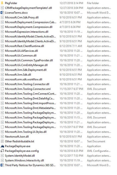The image size is (117, 175).
Task: Select file name Microsoft.Deployment.Compression.Cab...
Action: [31, 22]
